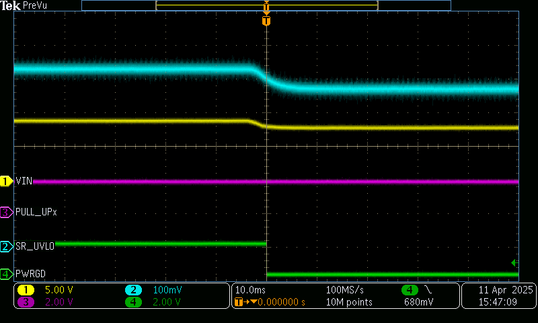Click the yellow channel 1 ground marker beside VIN
The width and height of the screenshot is (538, 323).
point(6,181)
